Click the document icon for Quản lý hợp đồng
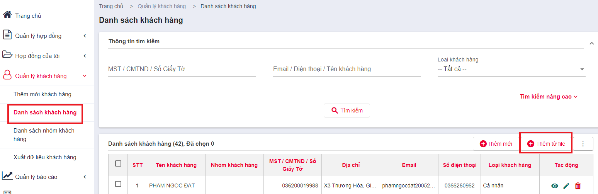 pos(7,35)
